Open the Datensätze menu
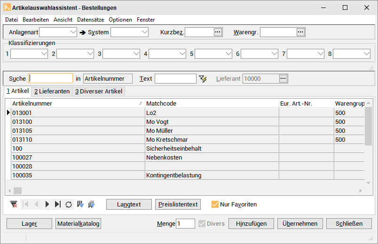Viewport: 378px width, 244px height. 90,20
